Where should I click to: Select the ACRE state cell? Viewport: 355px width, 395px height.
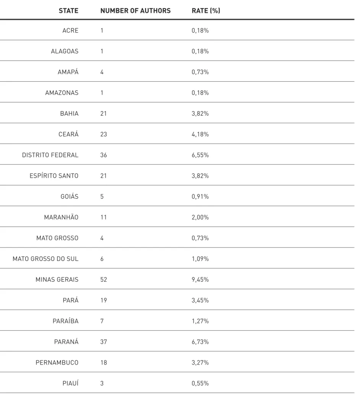tap(70, 31)
